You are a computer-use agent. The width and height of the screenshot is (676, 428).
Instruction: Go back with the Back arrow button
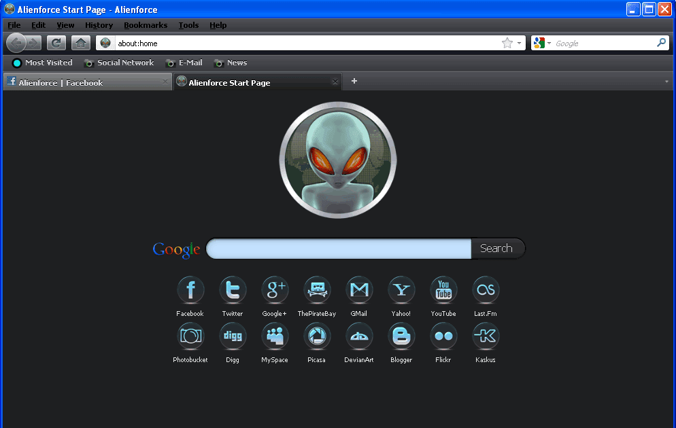(16, 43)
